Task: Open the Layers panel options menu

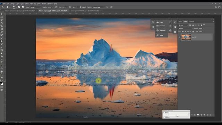Action: pos(213,22)
